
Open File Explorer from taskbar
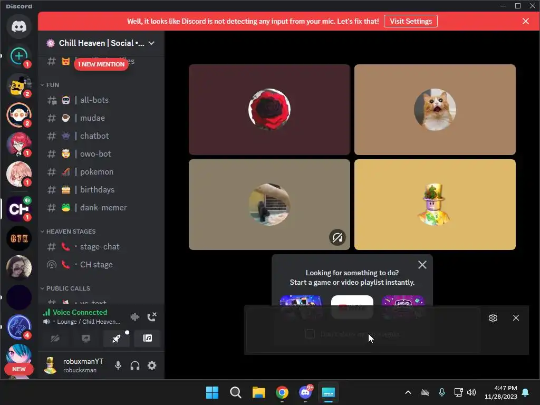pyautogui.click(x=258, y=392)
